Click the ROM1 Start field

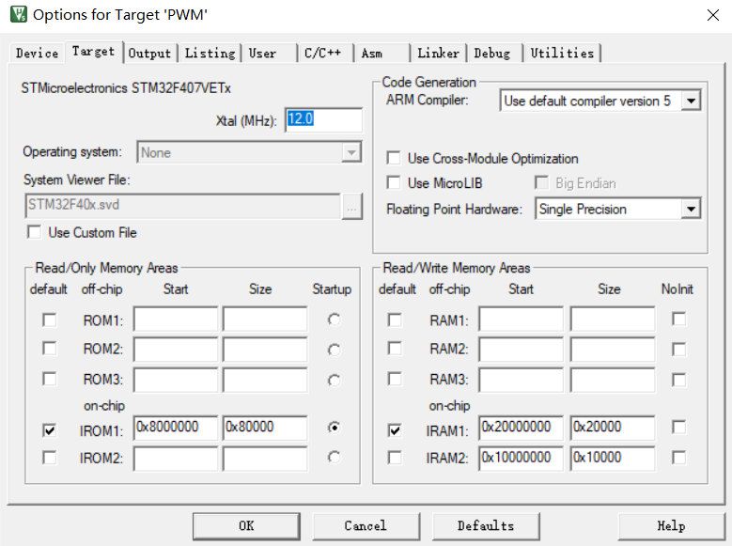[176, 320]
